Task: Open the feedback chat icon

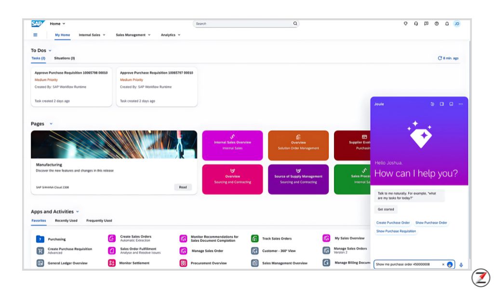Action: (x=426, y=24)
